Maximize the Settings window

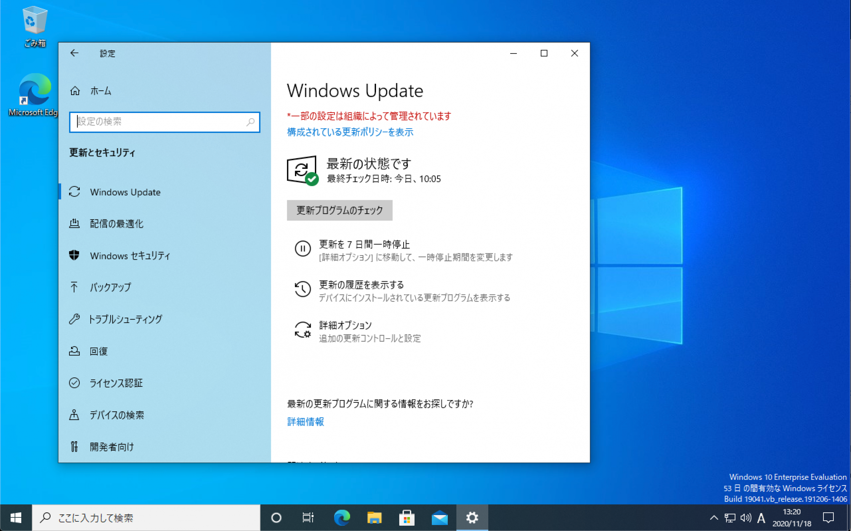(x=544, y=53)
